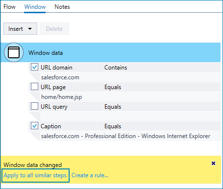Switch to the Flow tab

[9, 7]
